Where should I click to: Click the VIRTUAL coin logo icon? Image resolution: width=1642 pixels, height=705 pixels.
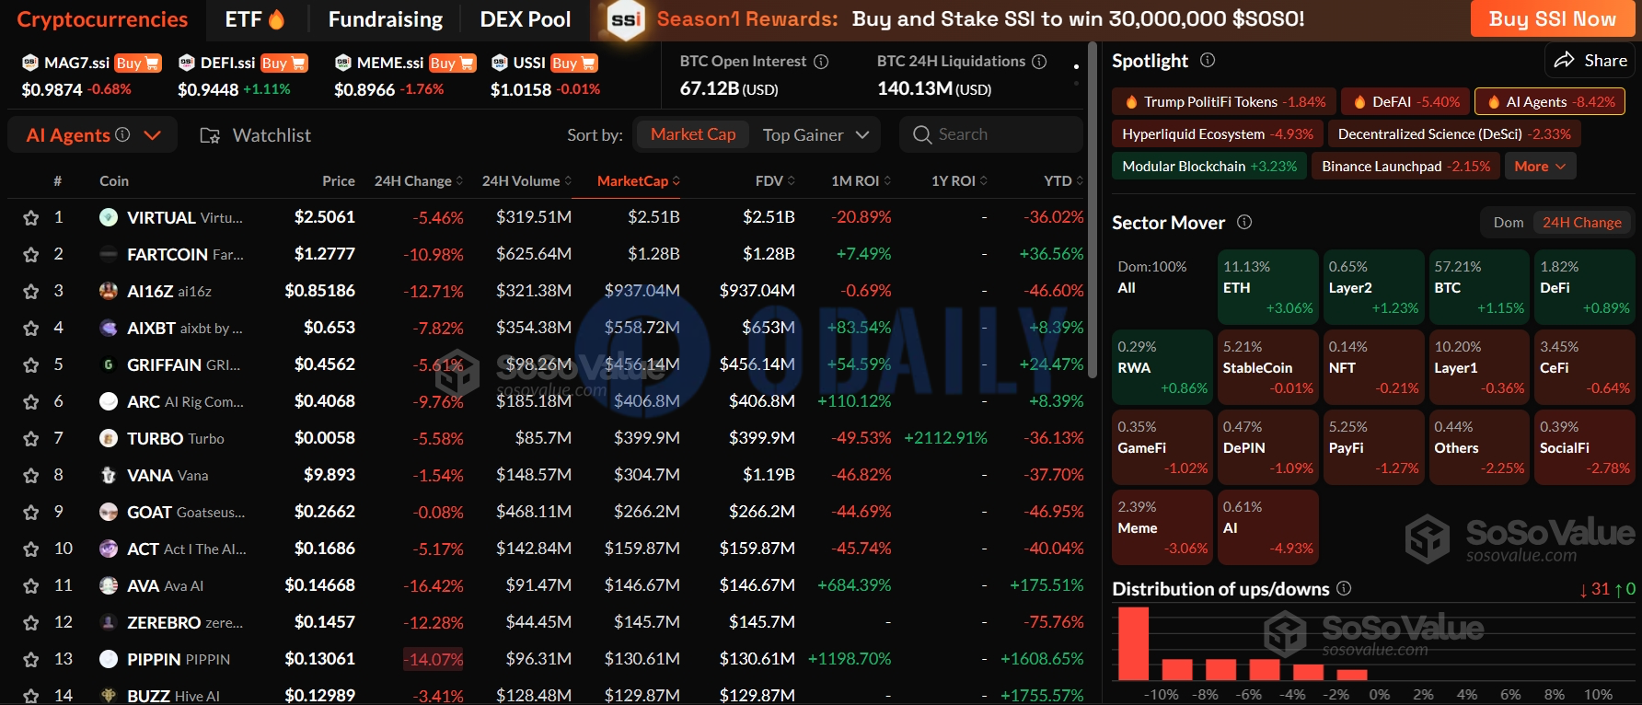(109, 217)
